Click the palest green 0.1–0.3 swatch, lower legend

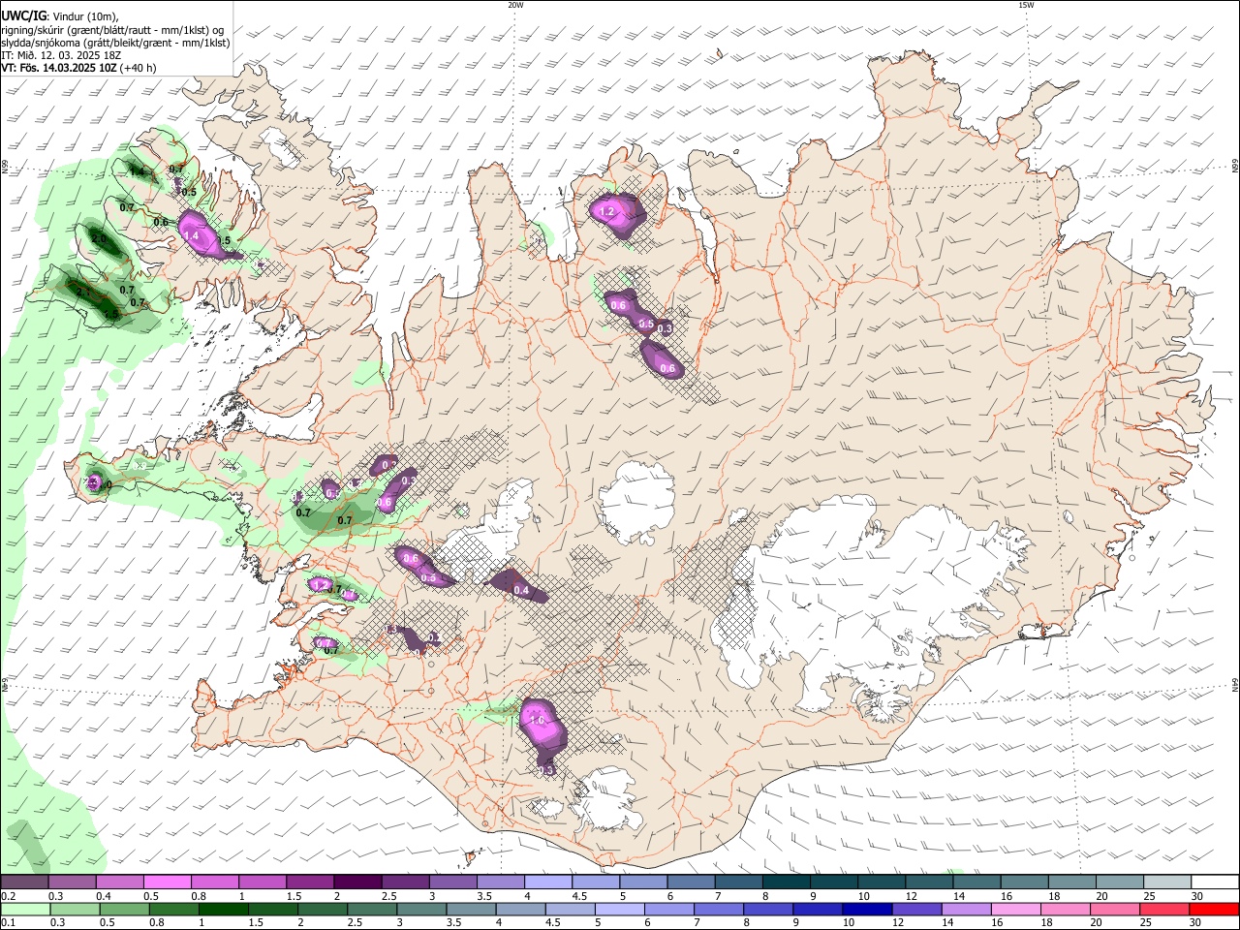25,910
